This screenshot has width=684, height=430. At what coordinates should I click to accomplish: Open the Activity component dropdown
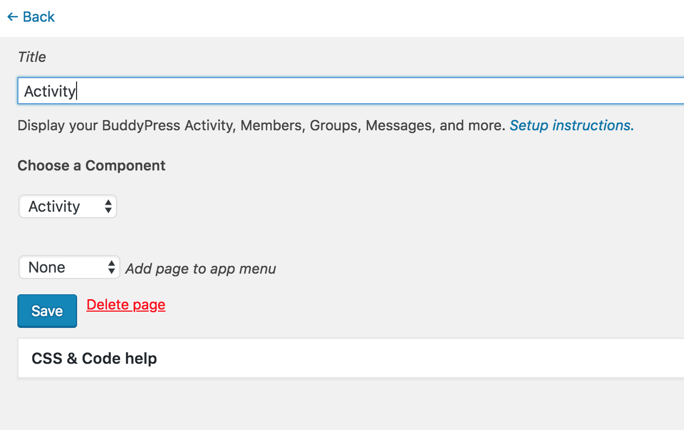[68, 206]
